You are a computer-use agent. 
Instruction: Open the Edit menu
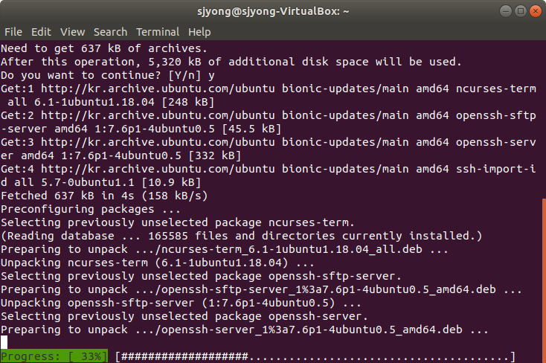[41, 32]
